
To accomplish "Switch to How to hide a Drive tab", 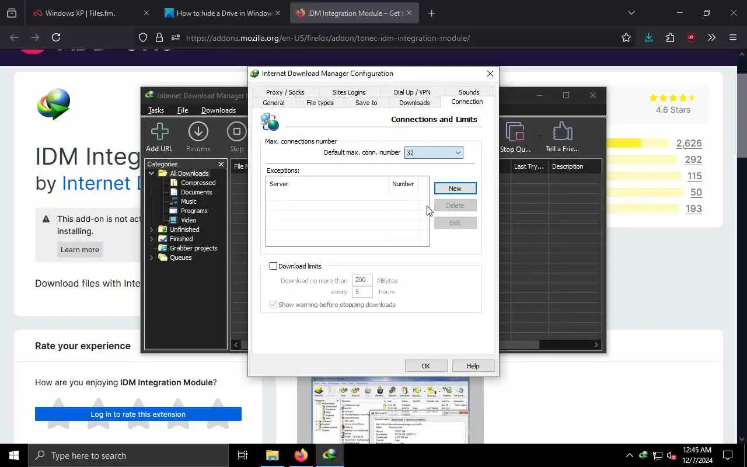I will (223, 13).
